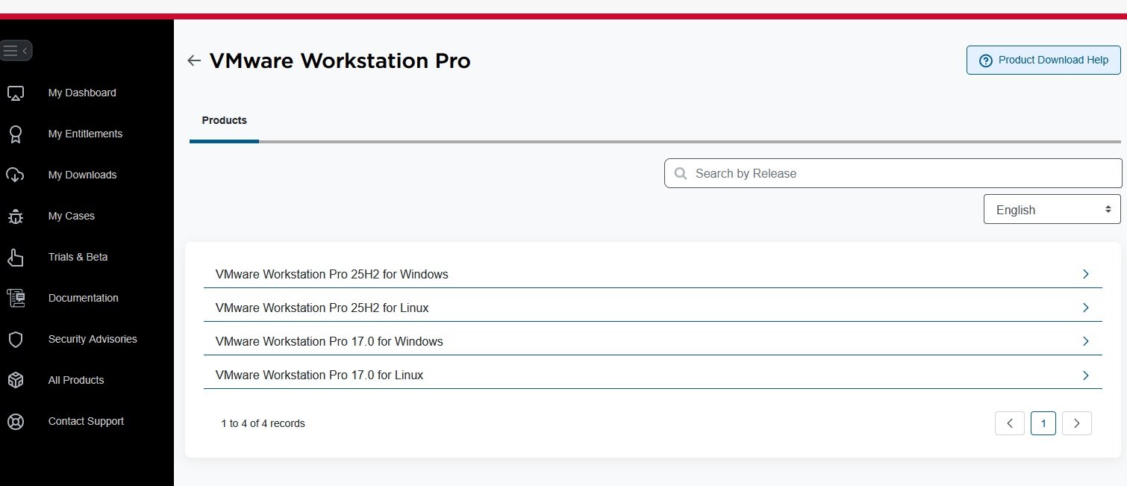The width and height of the screenshot is (1127, 486).
Task: Collapse the sidebar menu toggle
Action: [x=16, y=51]
